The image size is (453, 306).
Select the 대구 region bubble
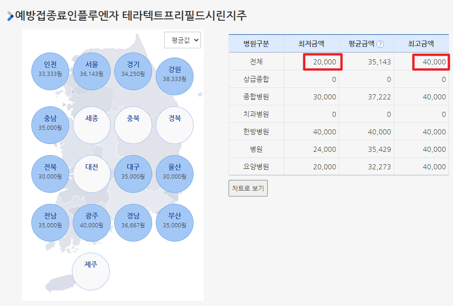133,173
